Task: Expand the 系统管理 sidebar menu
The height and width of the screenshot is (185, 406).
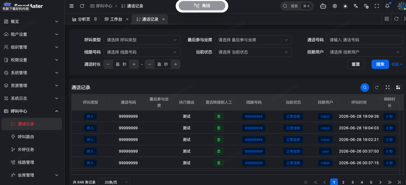Action: click(32, 73)
